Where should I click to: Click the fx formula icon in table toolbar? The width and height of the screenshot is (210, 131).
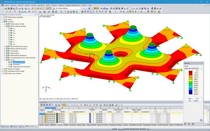click(x=119, y=105)
